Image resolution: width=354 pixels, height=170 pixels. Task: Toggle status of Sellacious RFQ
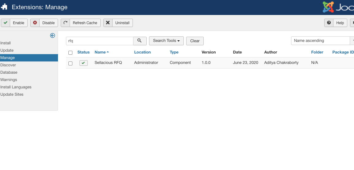(x=83, y=63)
